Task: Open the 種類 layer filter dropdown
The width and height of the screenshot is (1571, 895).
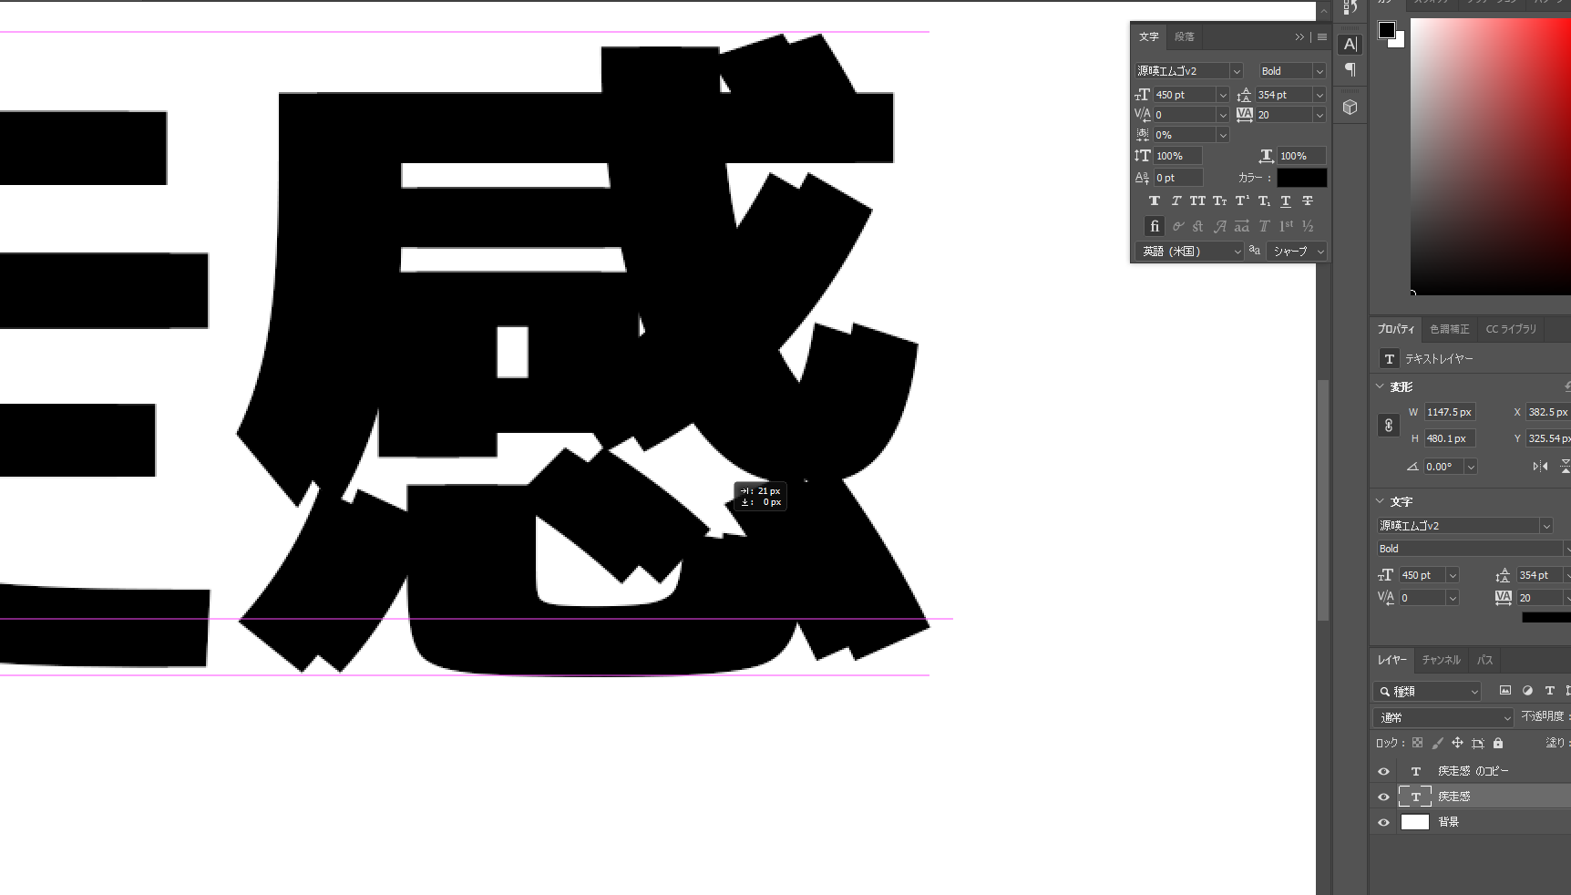Action: [x=1428, y=692]
